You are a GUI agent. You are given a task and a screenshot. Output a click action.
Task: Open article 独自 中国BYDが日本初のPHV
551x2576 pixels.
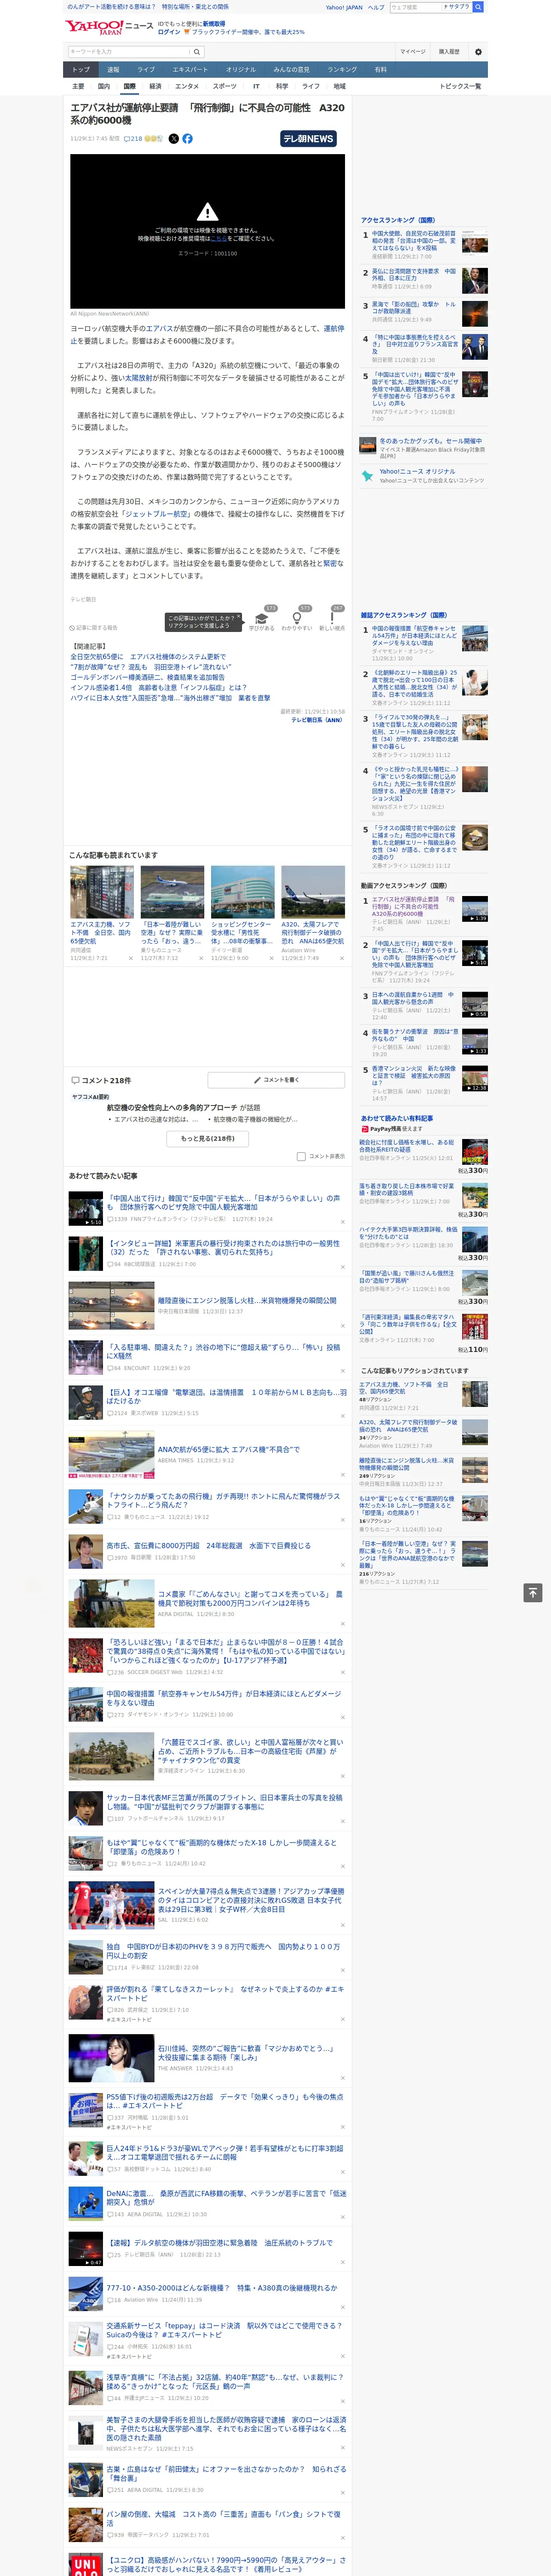(x=223, y=1951)
